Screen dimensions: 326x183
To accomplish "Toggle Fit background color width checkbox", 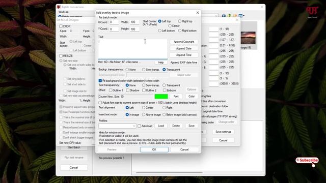I will coord(100,81).
